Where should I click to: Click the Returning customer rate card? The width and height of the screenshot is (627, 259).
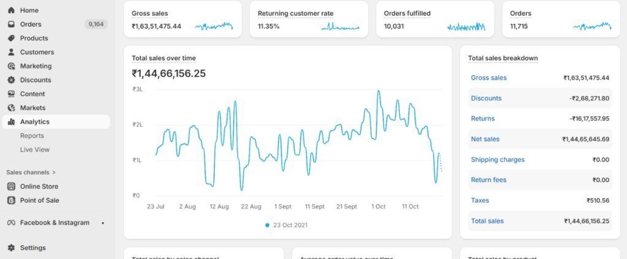tap(309, 19)
